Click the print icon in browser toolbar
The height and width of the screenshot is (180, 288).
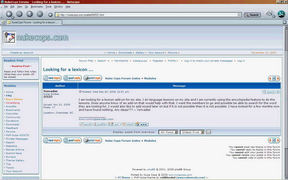[270, 13]
